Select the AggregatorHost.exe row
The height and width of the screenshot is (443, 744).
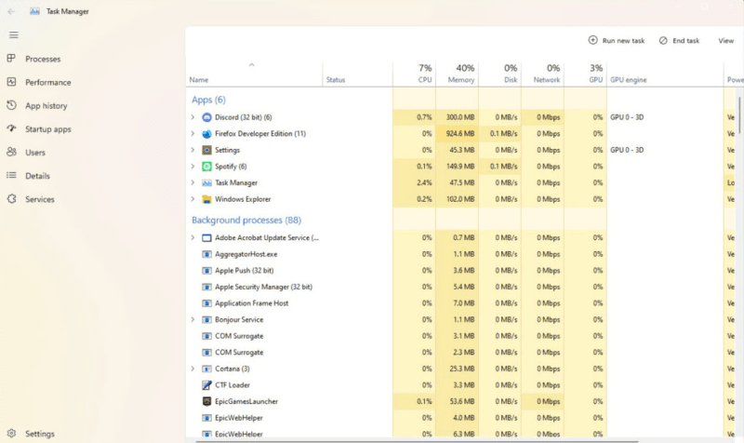click(x=396, y=254)
